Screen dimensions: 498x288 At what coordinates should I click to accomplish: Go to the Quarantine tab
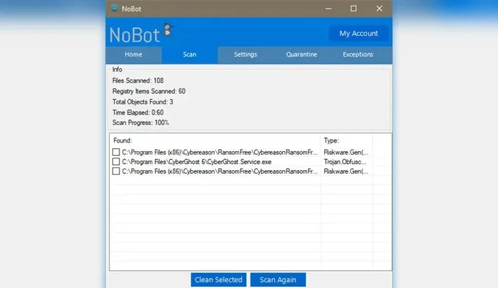click(301, 55)
